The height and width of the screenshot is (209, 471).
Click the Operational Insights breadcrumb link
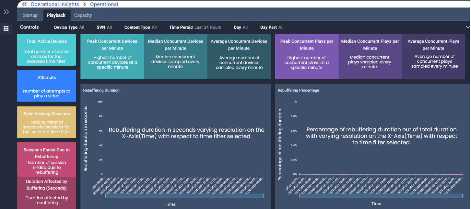pos(55,4)
